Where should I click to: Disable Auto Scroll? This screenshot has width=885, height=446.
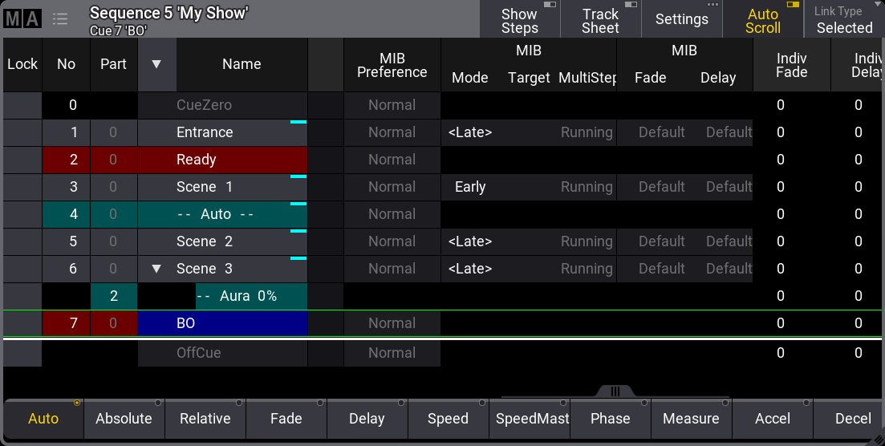[762, 20]
